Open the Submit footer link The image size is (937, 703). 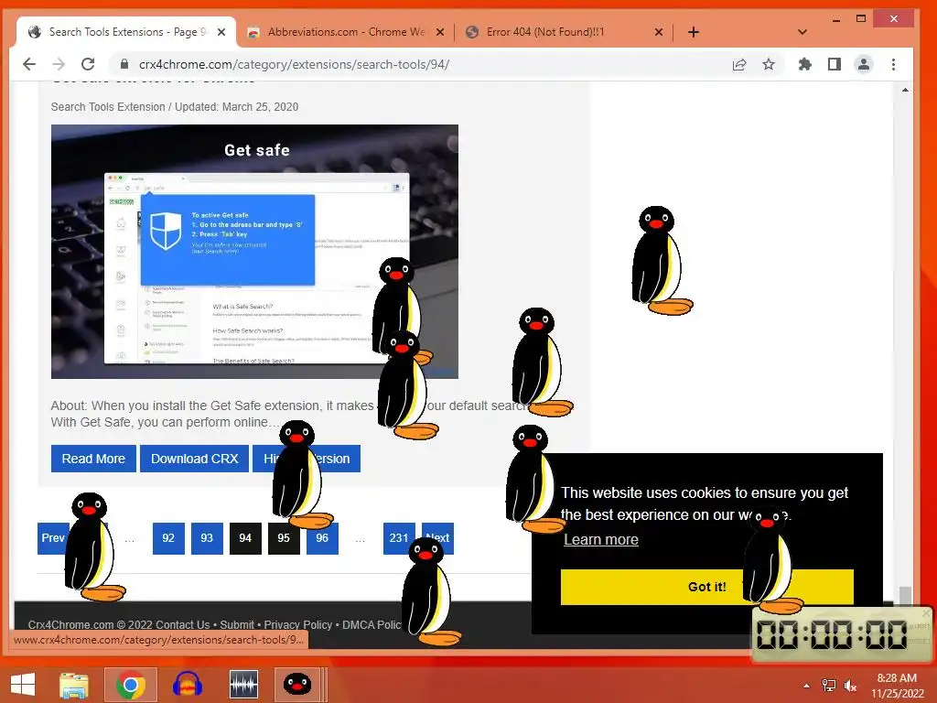237,624
